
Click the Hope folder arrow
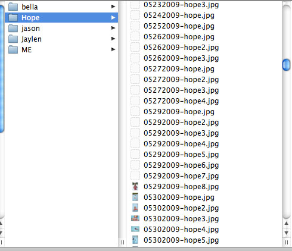tap(113, 18)
